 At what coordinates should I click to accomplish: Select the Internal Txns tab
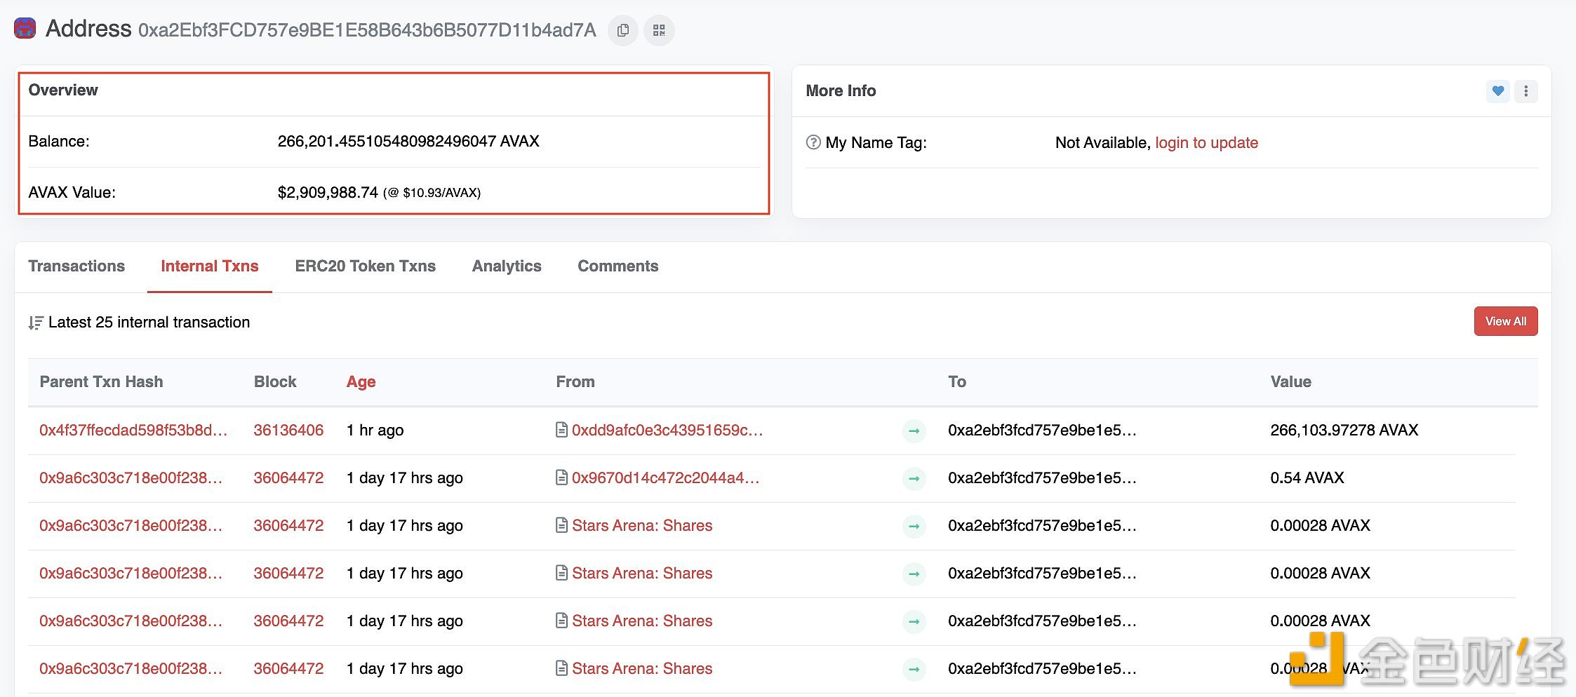click(210, 266)
